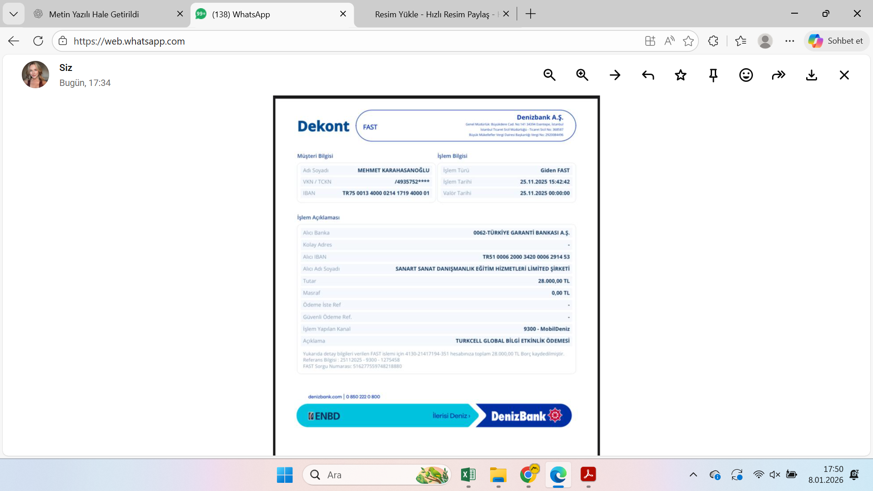Screen dimensions: 873x491
Task: Activate Read aloud icon
Action: click(669, 41)
